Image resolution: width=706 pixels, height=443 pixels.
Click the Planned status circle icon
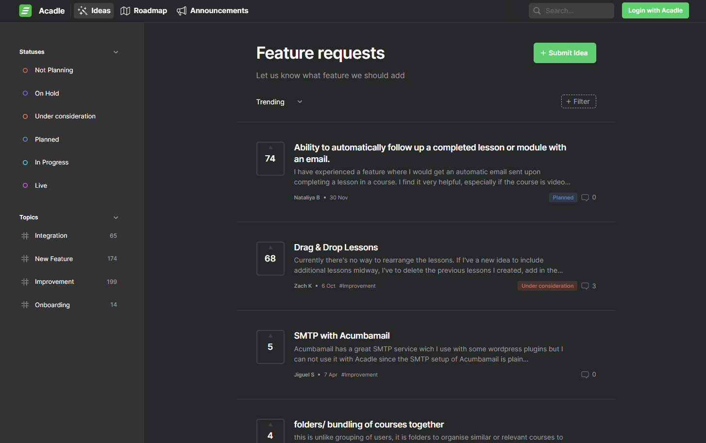tap(25, 139)
